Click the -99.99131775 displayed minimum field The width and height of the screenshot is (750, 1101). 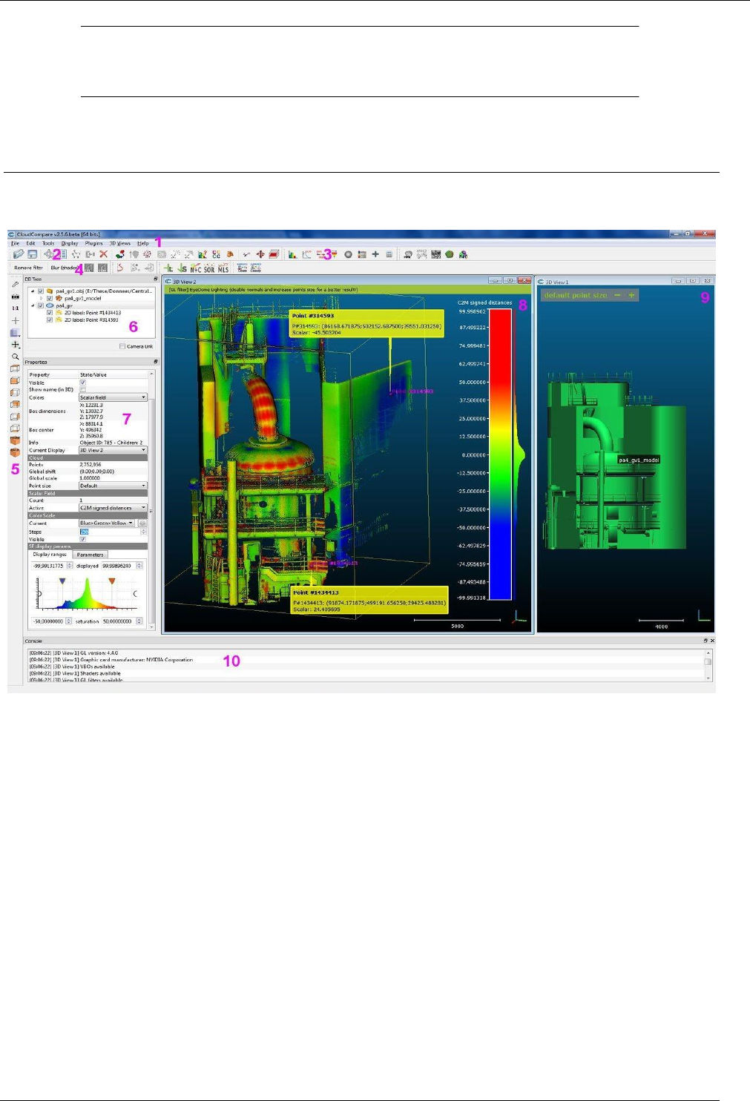(50, 566)
